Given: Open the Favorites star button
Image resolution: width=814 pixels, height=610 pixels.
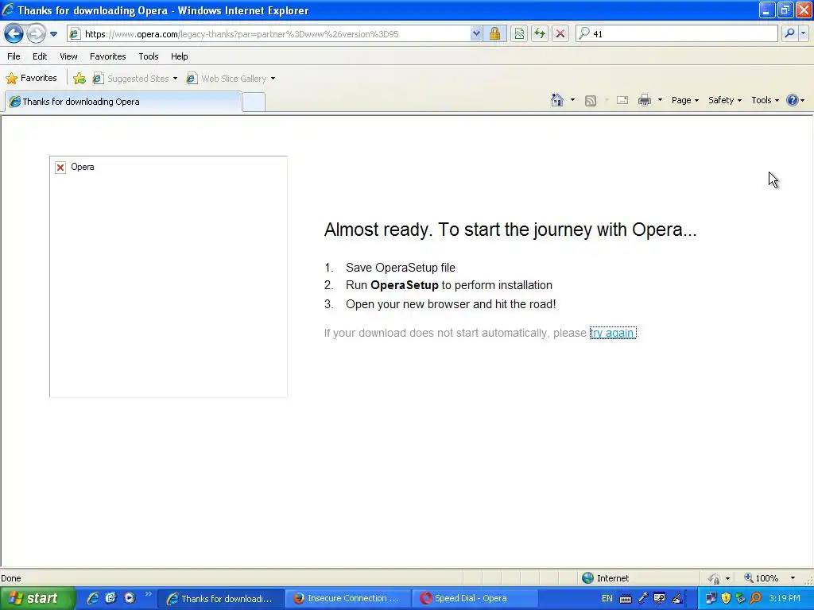Looking at the screenshot, I should [x=31, y=79].
